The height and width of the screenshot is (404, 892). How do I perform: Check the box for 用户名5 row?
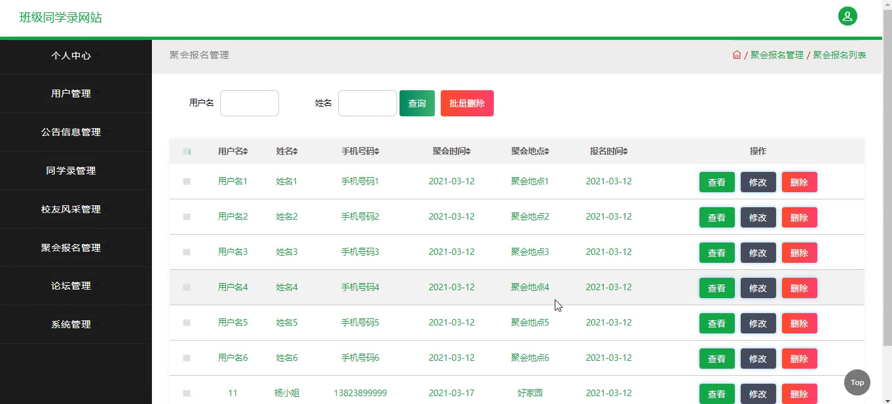tap(187, 323)
